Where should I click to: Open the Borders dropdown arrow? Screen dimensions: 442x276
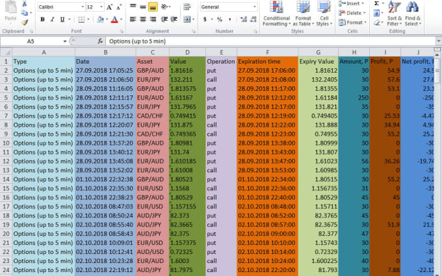pos(88,19)
